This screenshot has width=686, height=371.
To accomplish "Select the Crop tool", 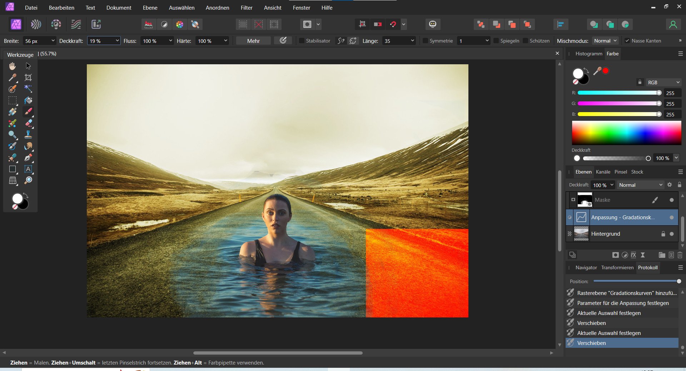I will 28,77.
